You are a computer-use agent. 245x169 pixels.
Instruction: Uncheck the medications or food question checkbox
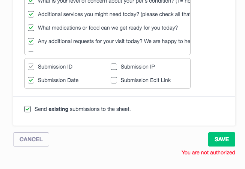pyautogui.click(x=31, y=28)
